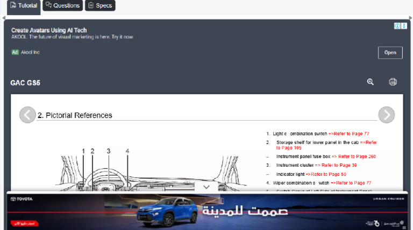Click Refer to Page 39 instrument cluster link
Screen dimensions: 413x230
tap(336, 165)
